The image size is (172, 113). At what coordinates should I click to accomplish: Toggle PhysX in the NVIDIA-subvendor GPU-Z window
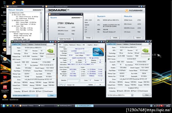(x=132, y=91)
